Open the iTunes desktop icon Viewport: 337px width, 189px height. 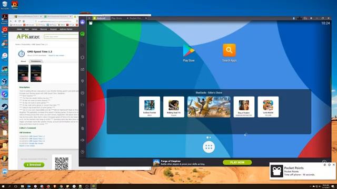click(x=5, y=57)
